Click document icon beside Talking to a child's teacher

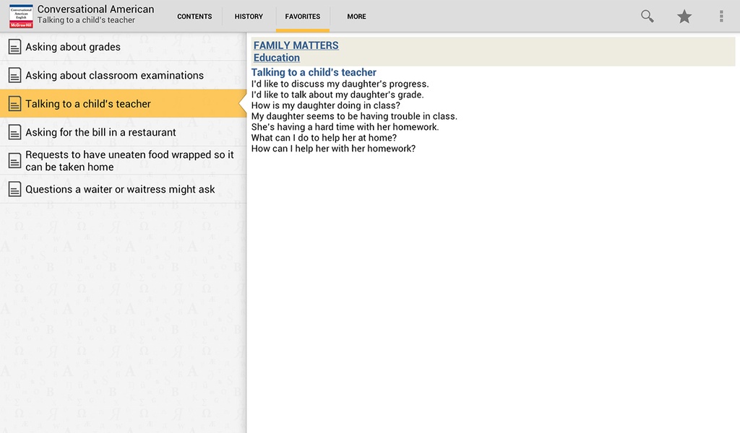[x=14, y=104]
